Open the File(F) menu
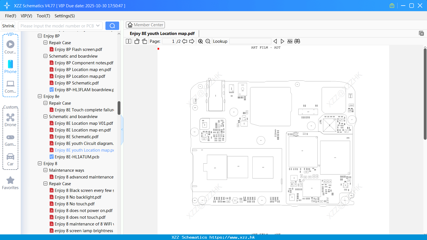Viewport: 427px width, 240px height. (x=11, y=16)
